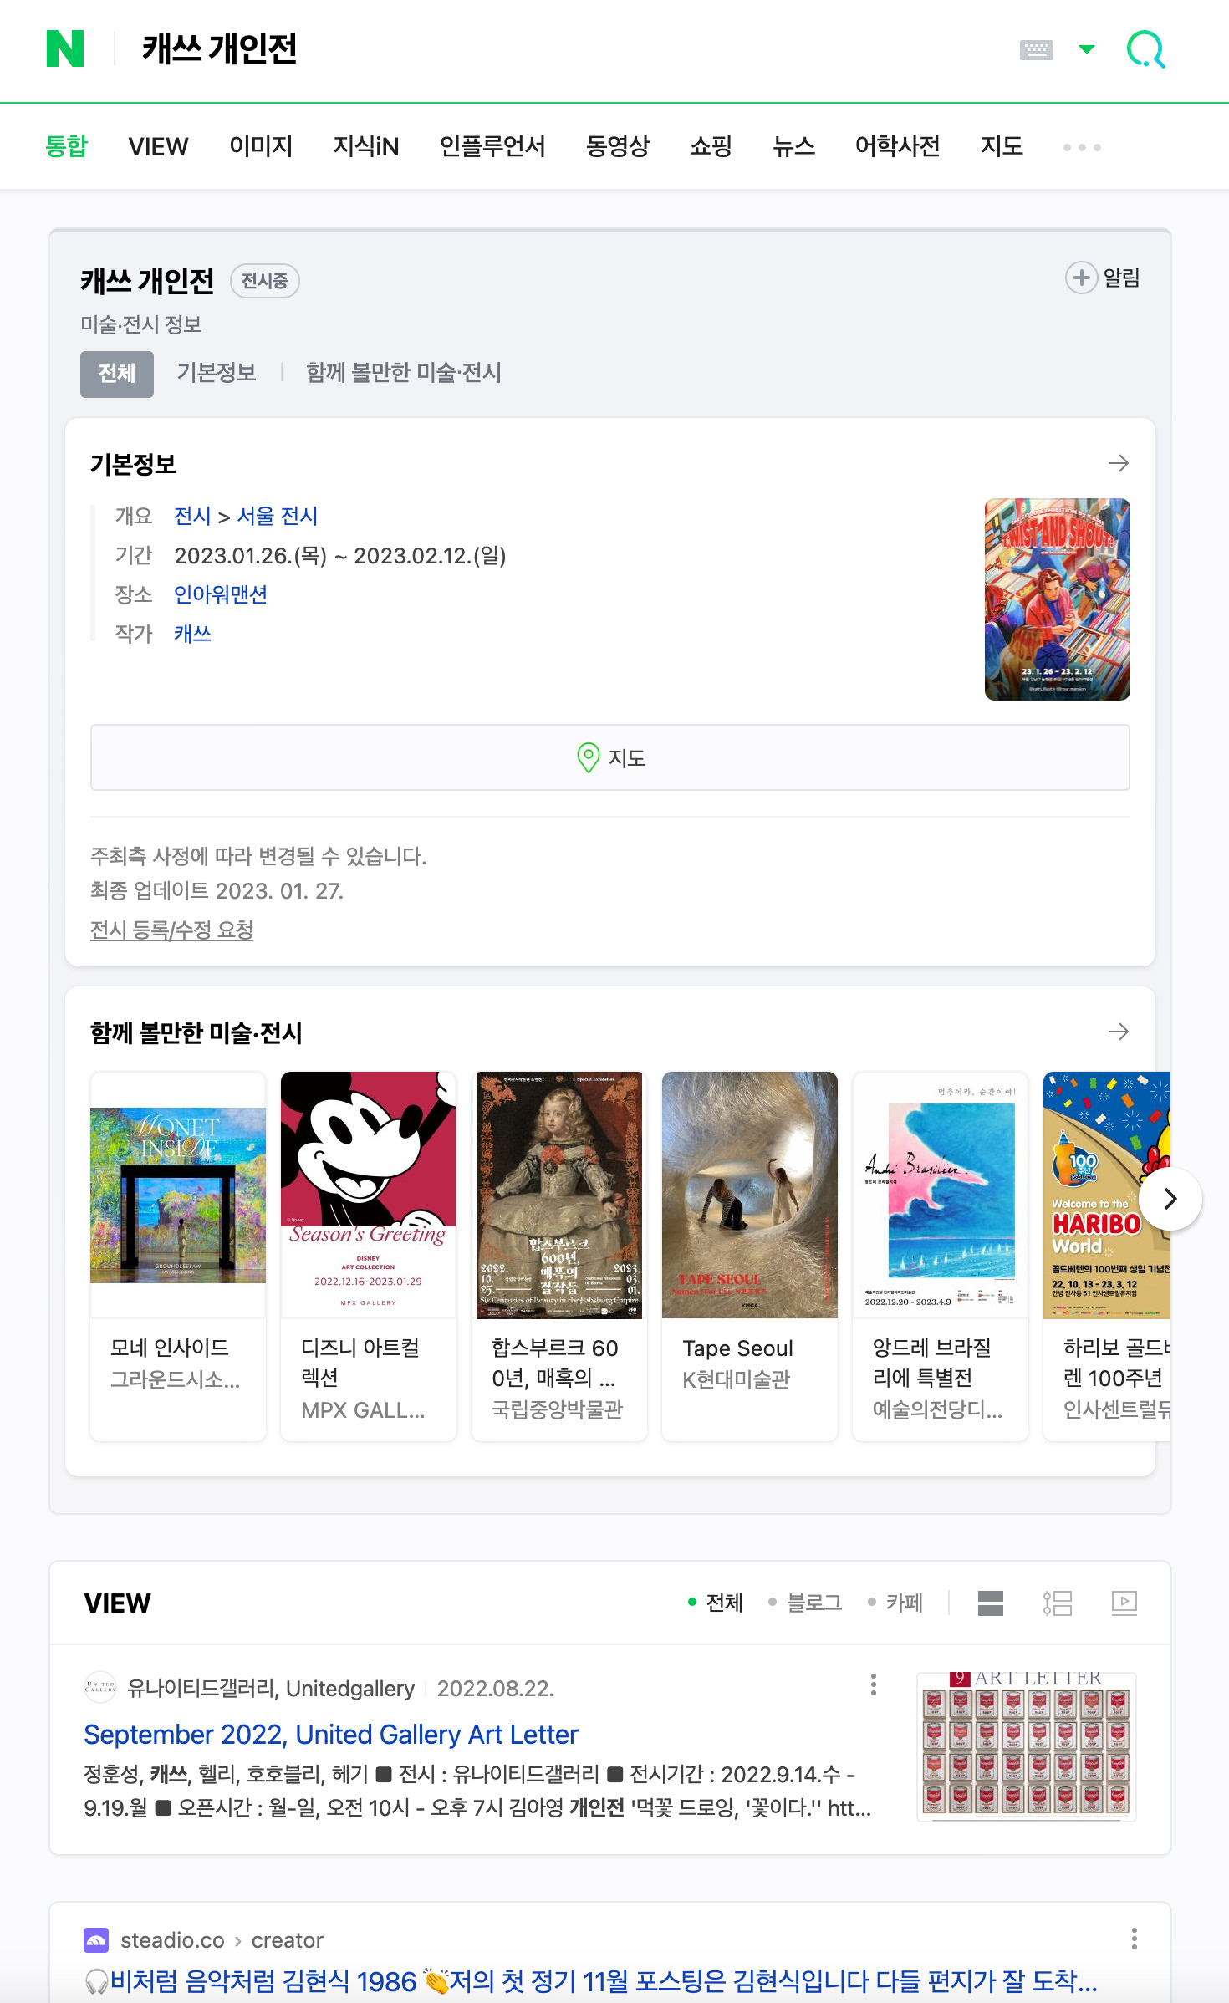This screenshot has width=1229, height=2003.
Task: Click the green search magnifier icon
Action: [x=1145, y=49]
